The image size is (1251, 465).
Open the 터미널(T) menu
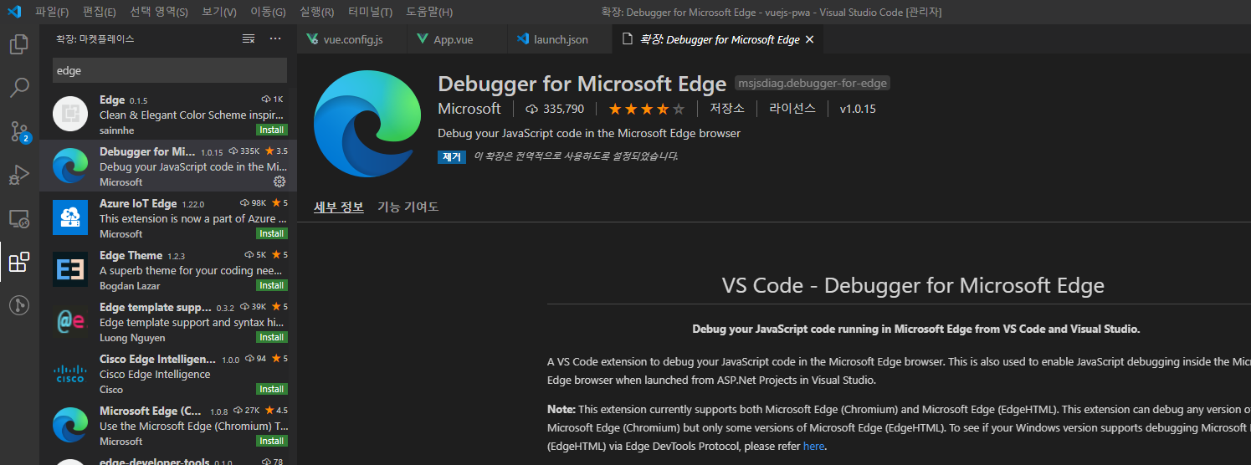click(x=369, y=12)
